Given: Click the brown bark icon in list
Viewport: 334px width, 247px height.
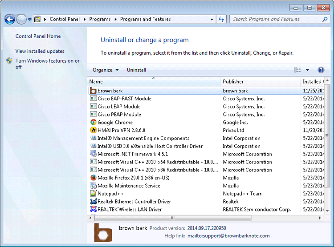Looking at the screenshot, I should point(94,91).
